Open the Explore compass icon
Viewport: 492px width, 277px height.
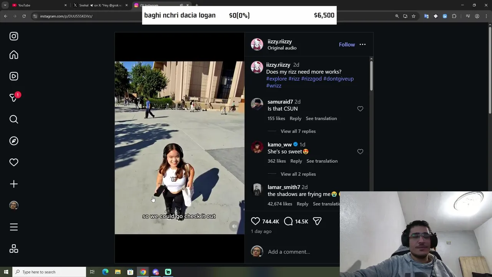(x=14, y=141)
